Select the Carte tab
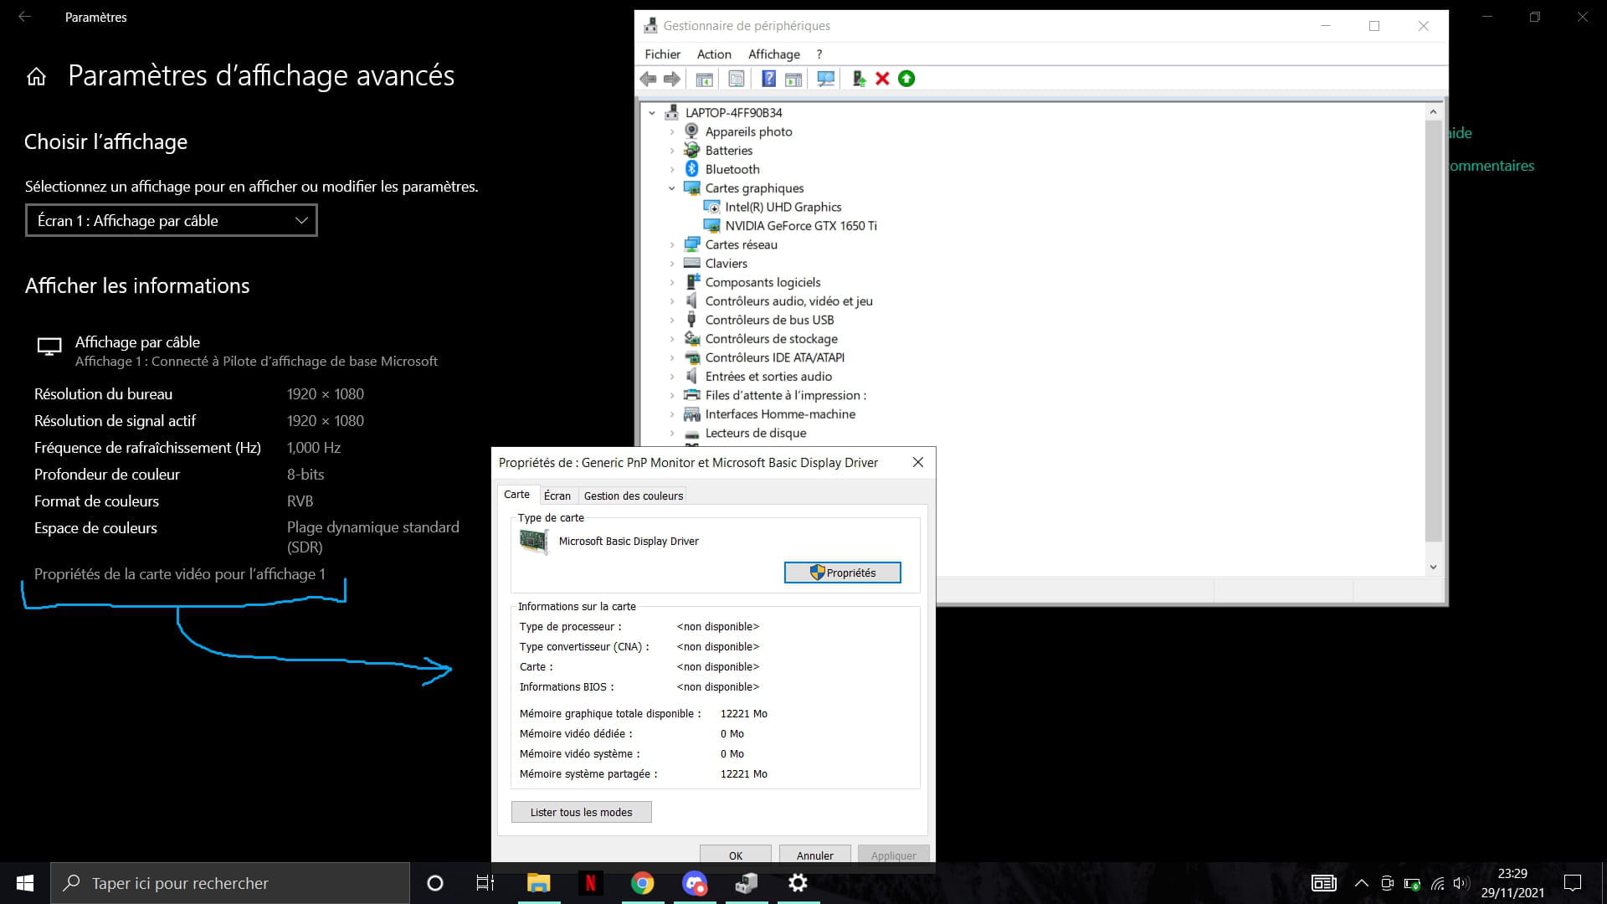 point(516,495)
